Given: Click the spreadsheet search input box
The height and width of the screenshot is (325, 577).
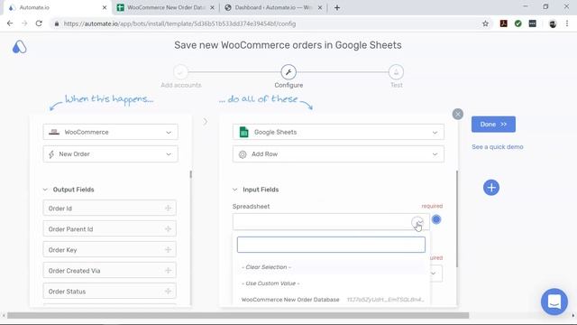Looking at the screenshot, I should tap(331, 245).
